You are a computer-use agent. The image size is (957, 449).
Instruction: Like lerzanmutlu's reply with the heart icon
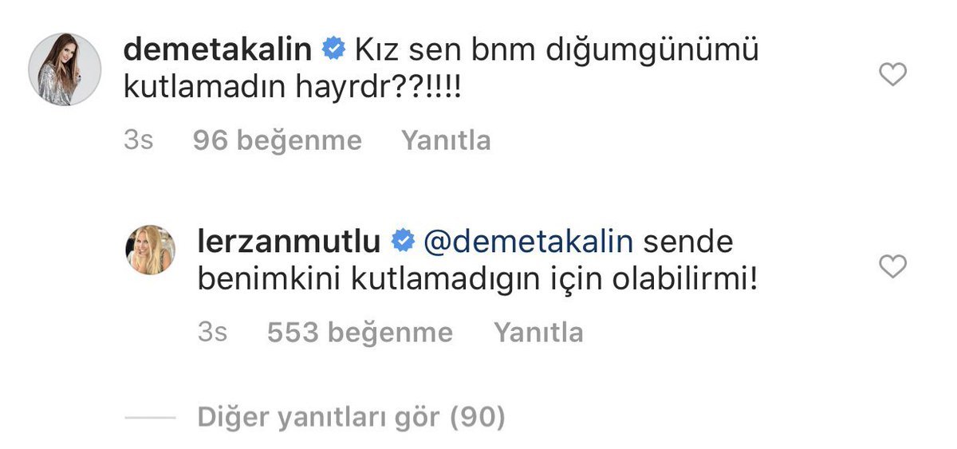892,267
